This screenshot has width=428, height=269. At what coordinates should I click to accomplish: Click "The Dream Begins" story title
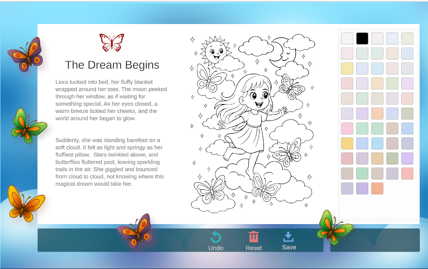tap(112, 65)
